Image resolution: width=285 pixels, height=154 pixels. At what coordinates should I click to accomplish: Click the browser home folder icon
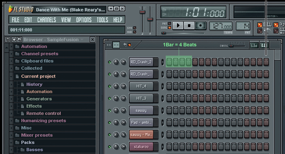pyautogui.click(x=14, y=40)
